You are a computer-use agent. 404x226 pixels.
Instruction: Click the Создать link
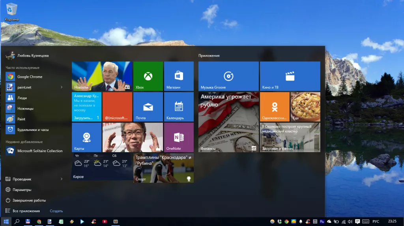click(56, 211)
